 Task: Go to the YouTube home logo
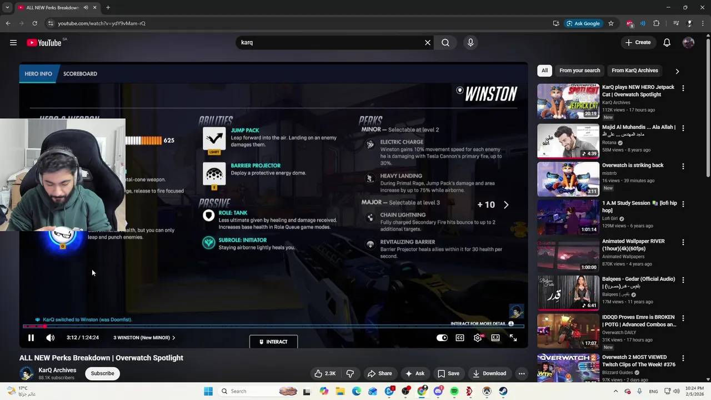pos(44,43)
